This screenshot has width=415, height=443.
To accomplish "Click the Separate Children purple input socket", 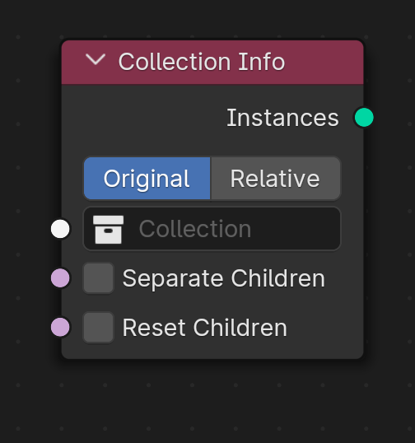I will (60, 278).
